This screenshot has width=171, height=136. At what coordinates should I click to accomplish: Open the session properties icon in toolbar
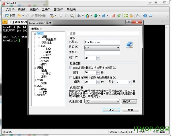click(52, 16)
